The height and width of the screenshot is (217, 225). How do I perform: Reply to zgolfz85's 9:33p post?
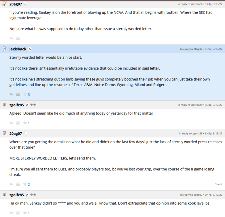pos(12,123)
